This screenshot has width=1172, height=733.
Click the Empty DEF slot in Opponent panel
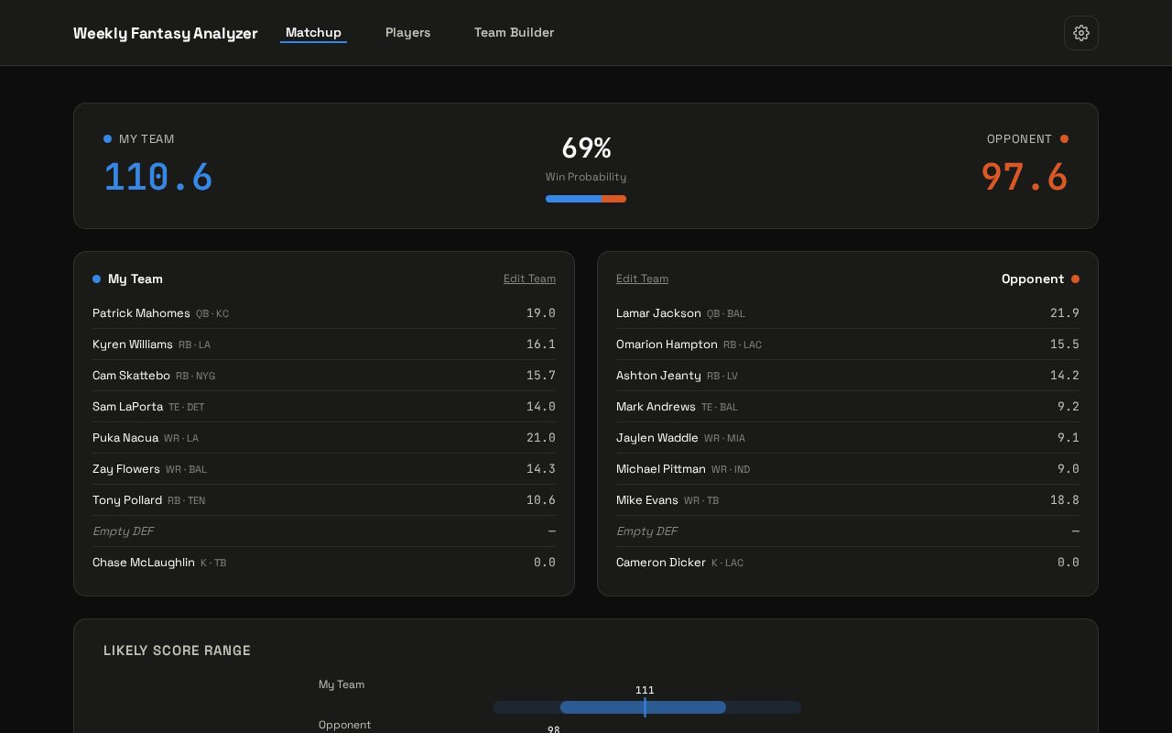point(848,531)
